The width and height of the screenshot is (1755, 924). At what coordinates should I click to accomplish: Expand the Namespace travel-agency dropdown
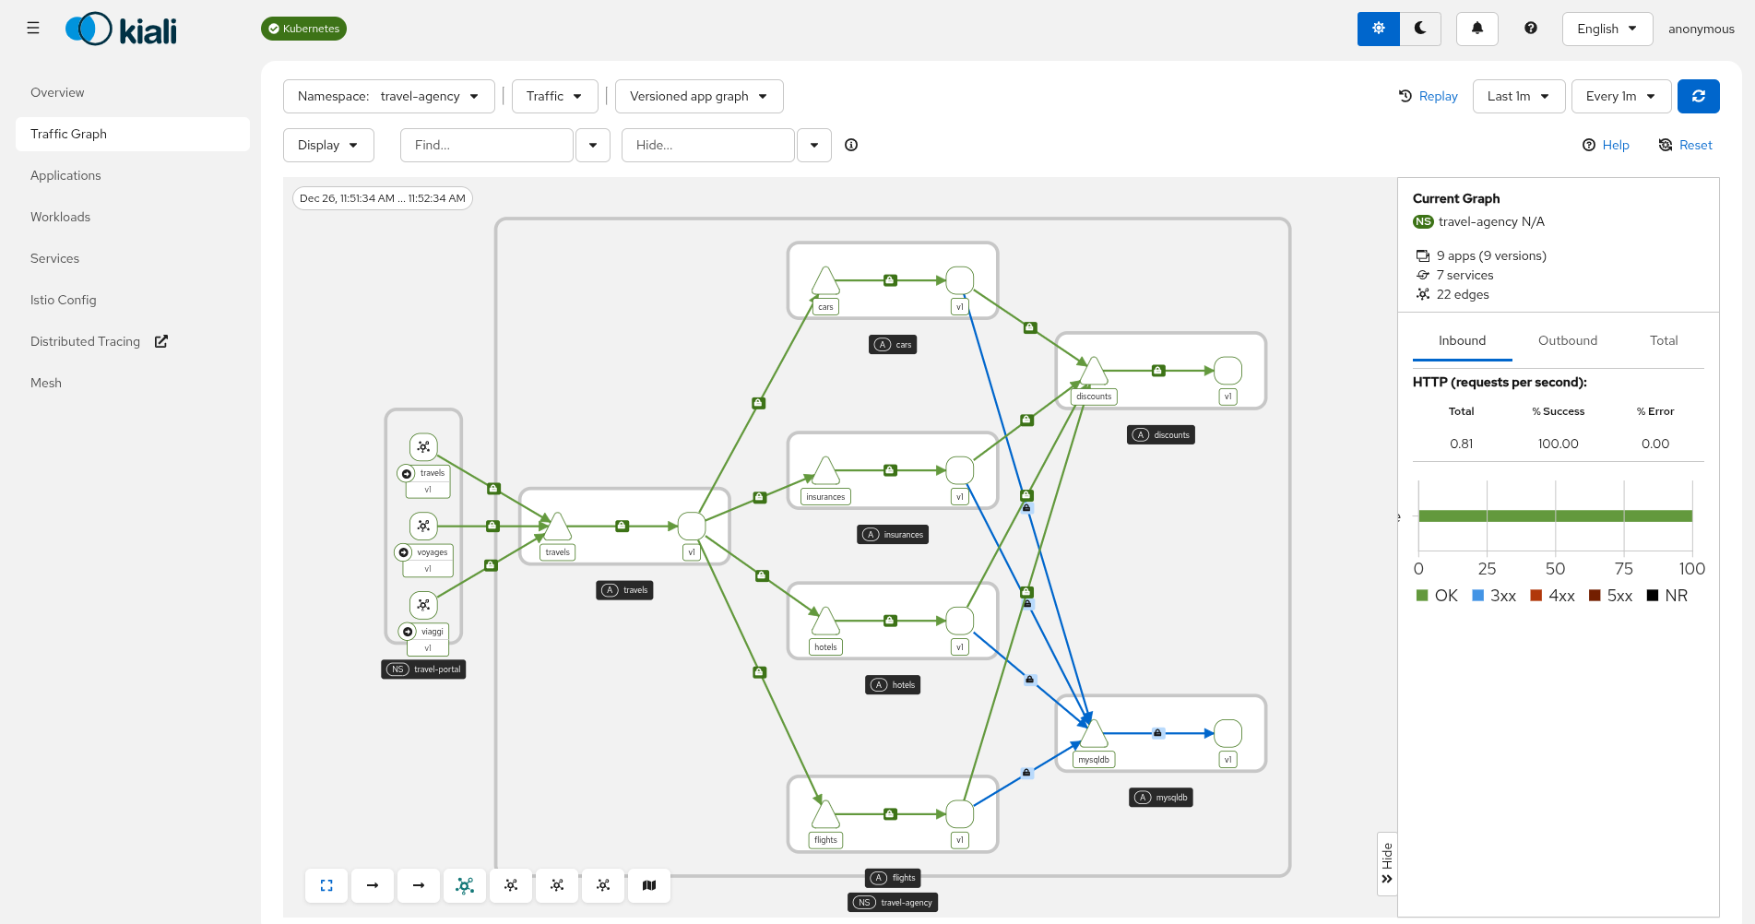(x=387, y=96)
